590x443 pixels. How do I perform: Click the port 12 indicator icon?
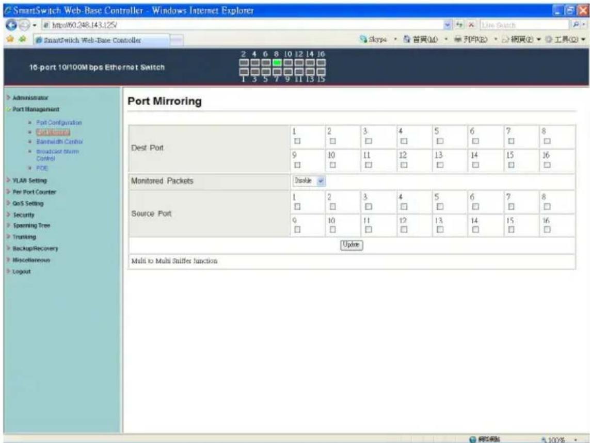299,62
